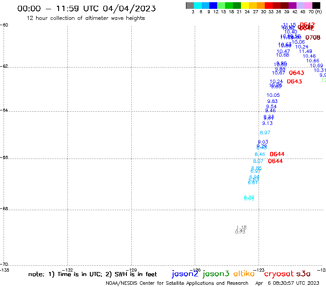The image size is (326, 287).
Task: Select the cryosat legend label
Action: [x=279, y=274]
